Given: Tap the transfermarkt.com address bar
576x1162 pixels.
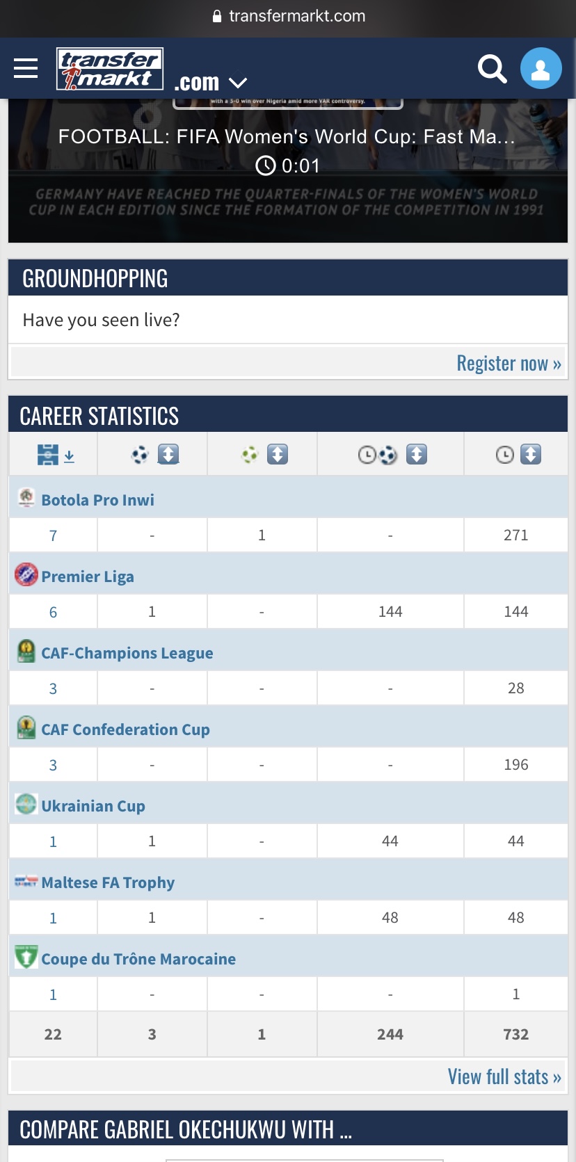Looking at the screenshot, I should pos(288,16).
